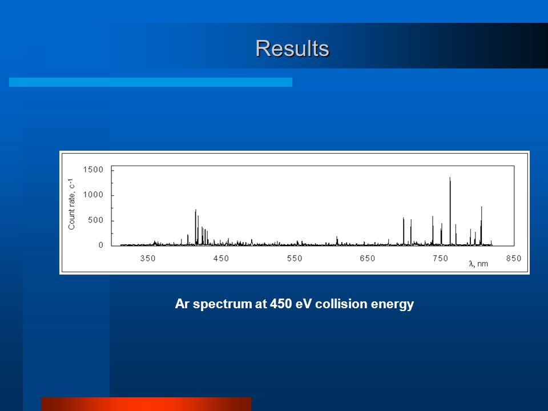Click the 'λ, nm' axis label
This screenshot has height=411, width=548.
coord(478,264)
